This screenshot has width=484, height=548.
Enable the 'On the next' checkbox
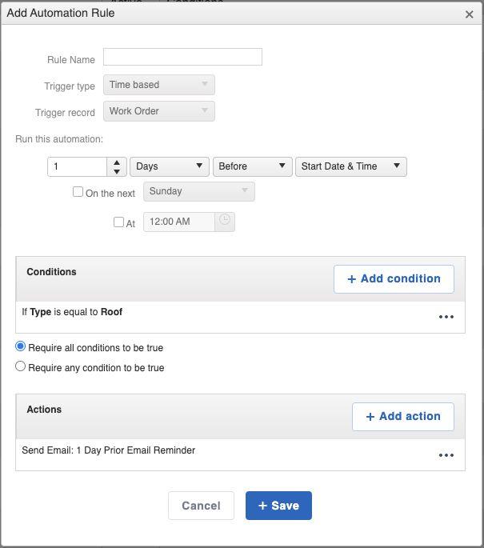click(78, 192)
